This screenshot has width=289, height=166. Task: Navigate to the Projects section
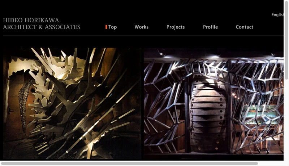176,27
